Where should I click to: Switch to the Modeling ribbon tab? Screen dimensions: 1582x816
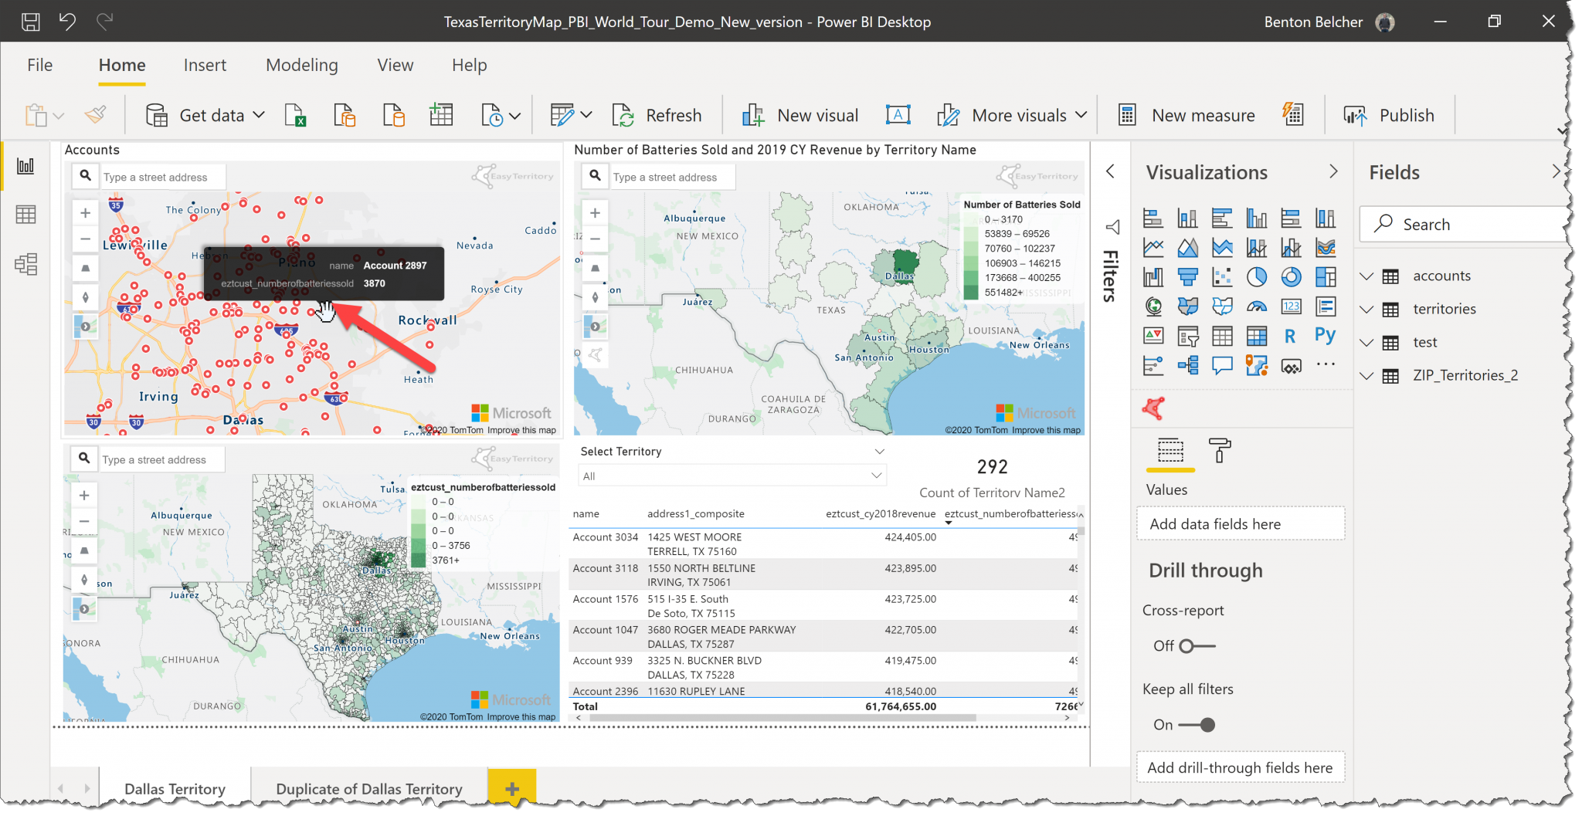coord(301,65)
